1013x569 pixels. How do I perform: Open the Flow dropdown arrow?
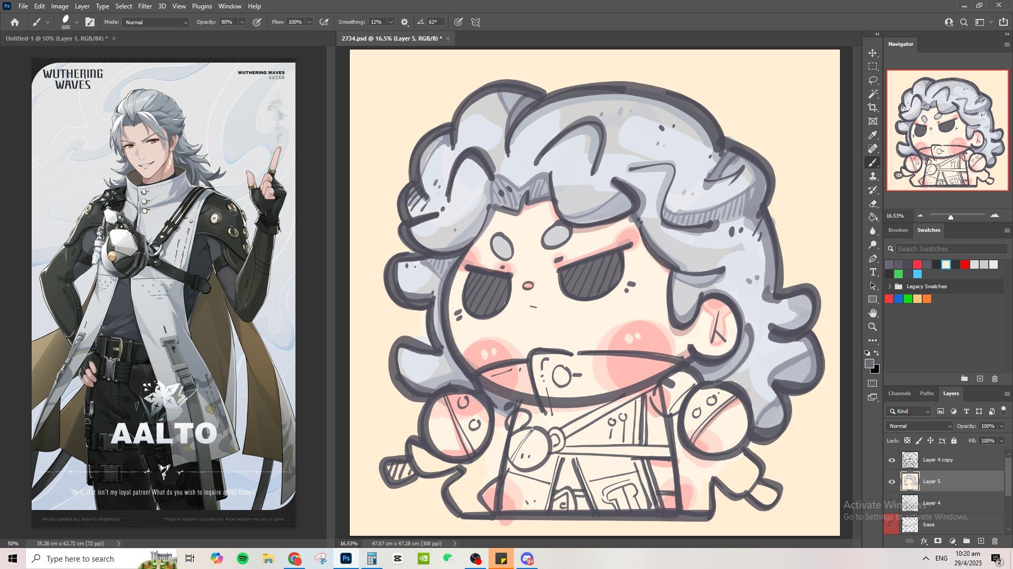309,22
